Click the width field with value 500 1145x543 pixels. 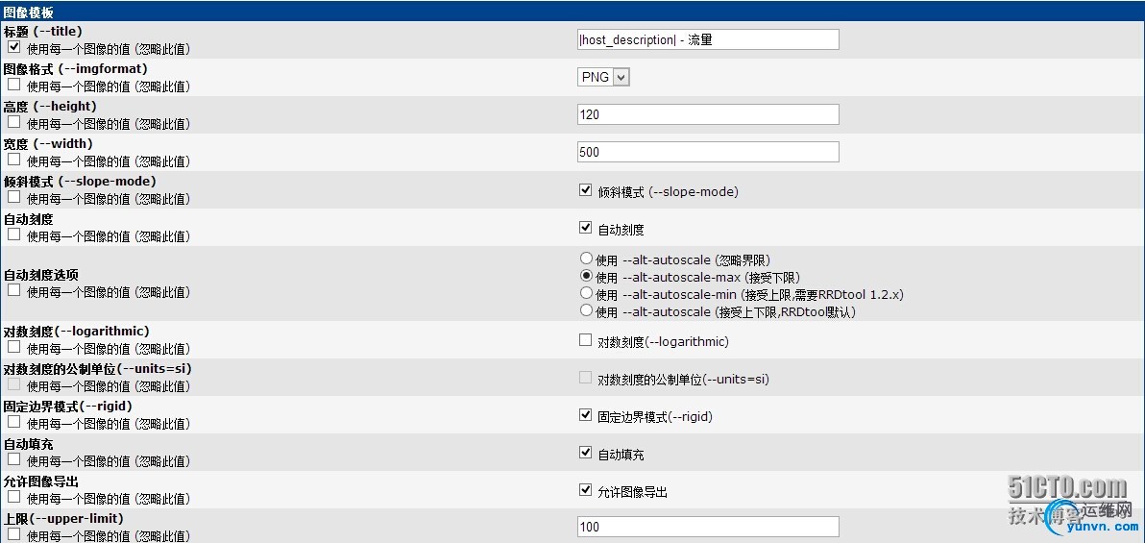[x=708, y=152]
